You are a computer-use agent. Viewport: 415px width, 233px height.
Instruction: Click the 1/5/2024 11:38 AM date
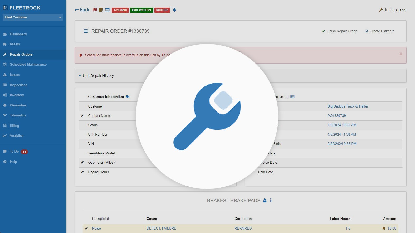pyautogui.click(x=342, y=135)
